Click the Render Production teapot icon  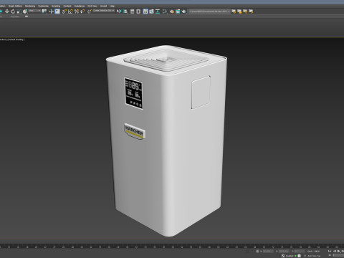(183, 11)
